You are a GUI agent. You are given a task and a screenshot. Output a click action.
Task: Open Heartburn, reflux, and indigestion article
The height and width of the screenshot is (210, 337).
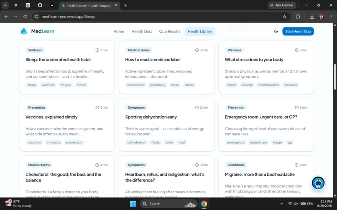point(165,177)
